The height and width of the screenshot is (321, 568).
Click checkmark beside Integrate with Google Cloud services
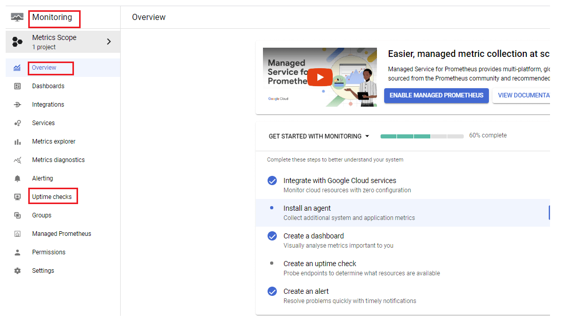(x=272, y=180)
